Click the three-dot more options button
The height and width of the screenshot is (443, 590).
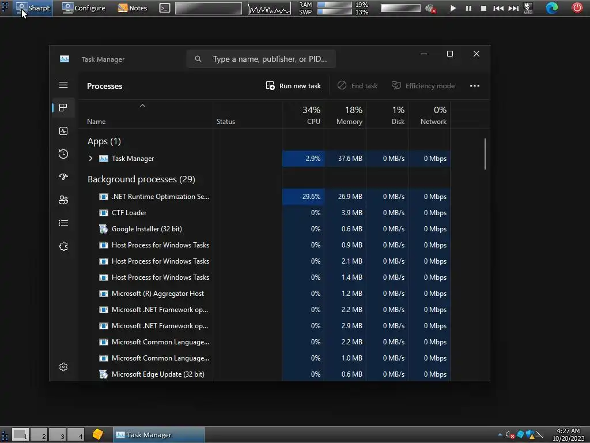point(475,86)
